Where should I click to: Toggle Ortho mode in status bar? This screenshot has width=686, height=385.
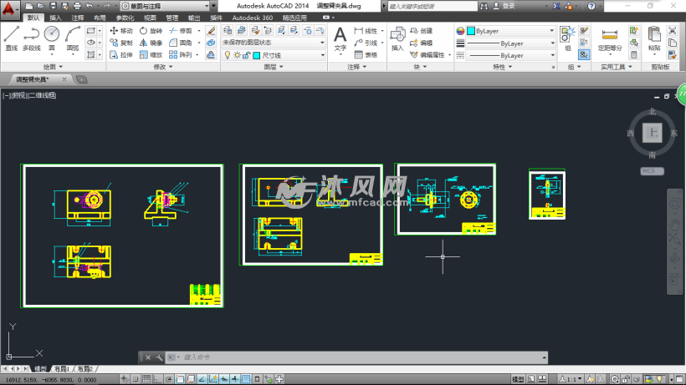coord(157,379)
